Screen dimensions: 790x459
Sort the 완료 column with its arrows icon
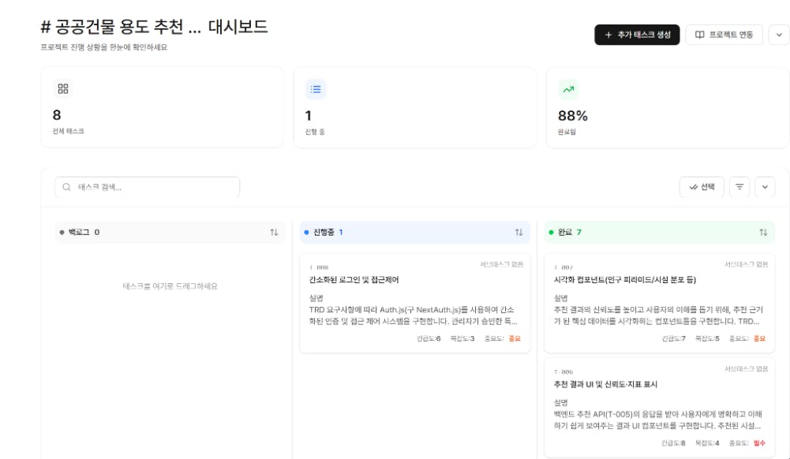(763, 232)
